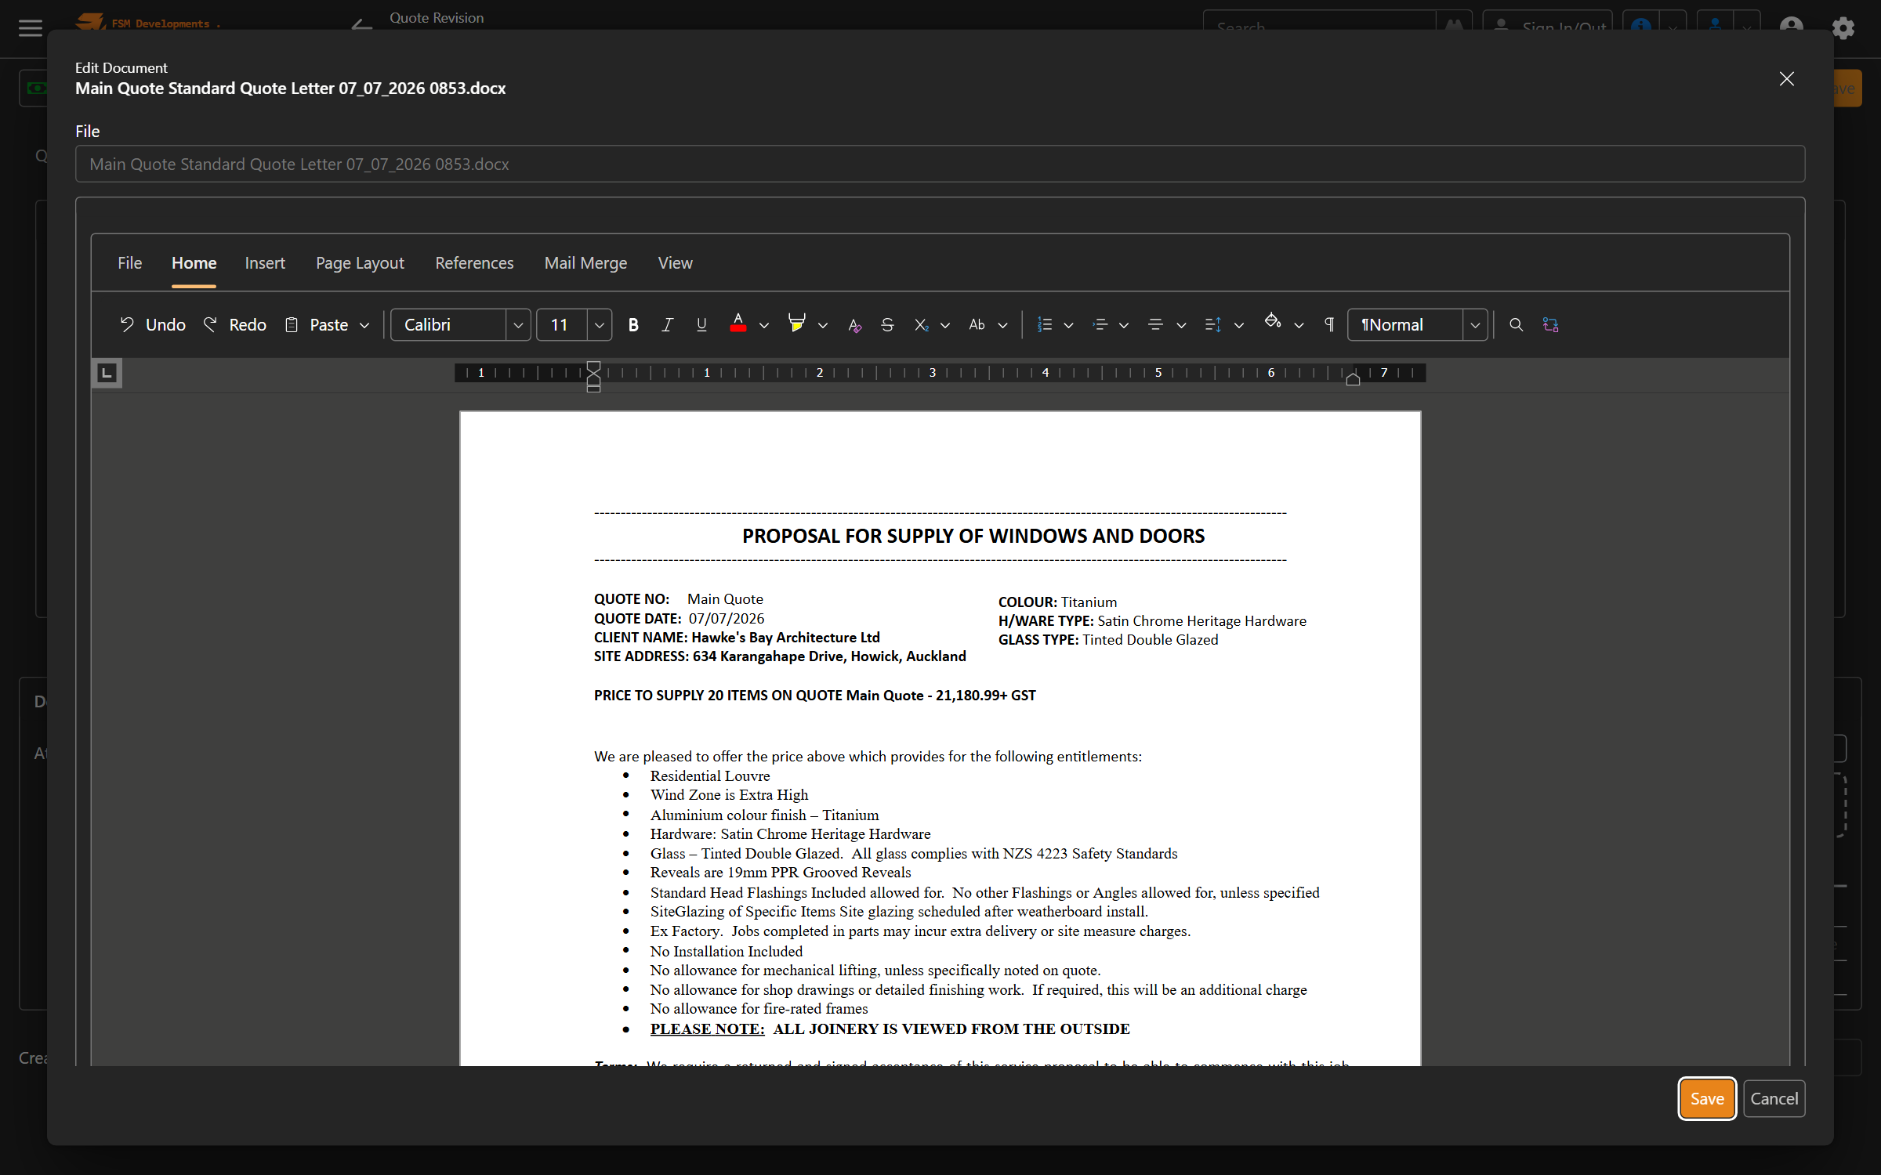The image size is (1881, 1175).
Task: Toggle show paragraph marks pilcrow
Action: click(x=1329, y=324)
